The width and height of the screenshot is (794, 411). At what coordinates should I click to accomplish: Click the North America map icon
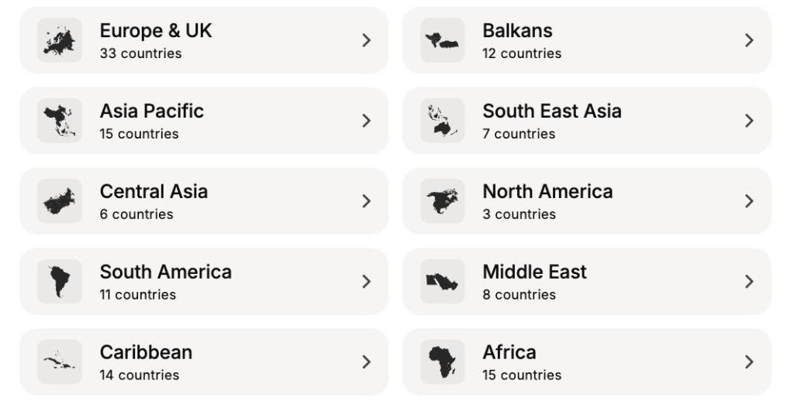click(x=442, y=201)
